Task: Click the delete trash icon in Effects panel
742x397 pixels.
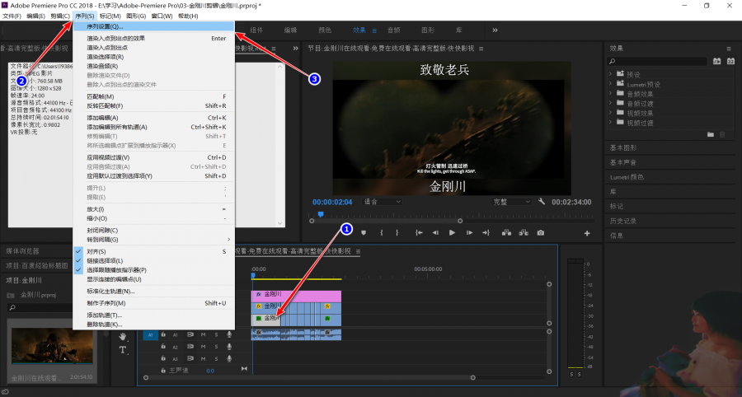Action: point(722,135)
